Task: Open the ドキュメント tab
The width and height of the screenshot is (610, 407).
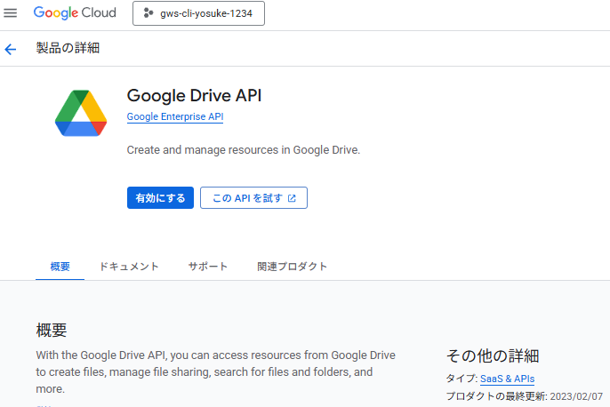Action: coord(129,267)
